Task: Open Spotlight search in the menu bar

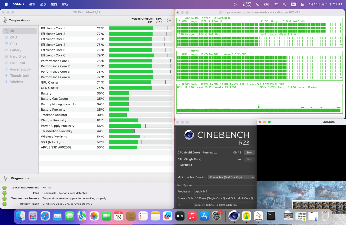Action: pyautogui.click(x=284, y=4)
